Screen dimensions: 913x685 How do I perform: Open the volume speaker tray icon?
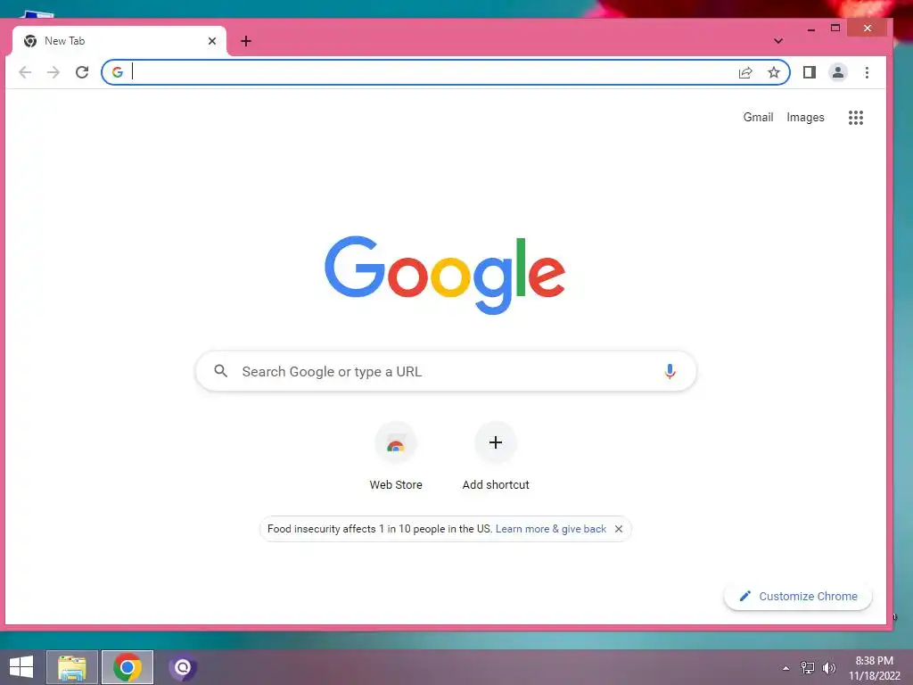pyautogui.click(x=828, y=668)
